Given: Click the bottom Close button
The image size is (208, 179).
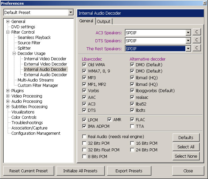Looking at the screenshot, I should tap(188, 171).
